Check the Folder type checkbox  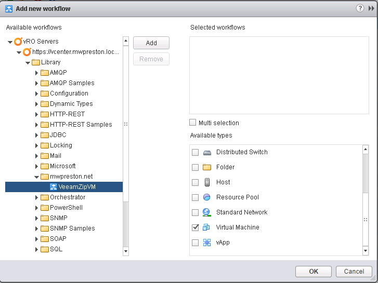195,167
